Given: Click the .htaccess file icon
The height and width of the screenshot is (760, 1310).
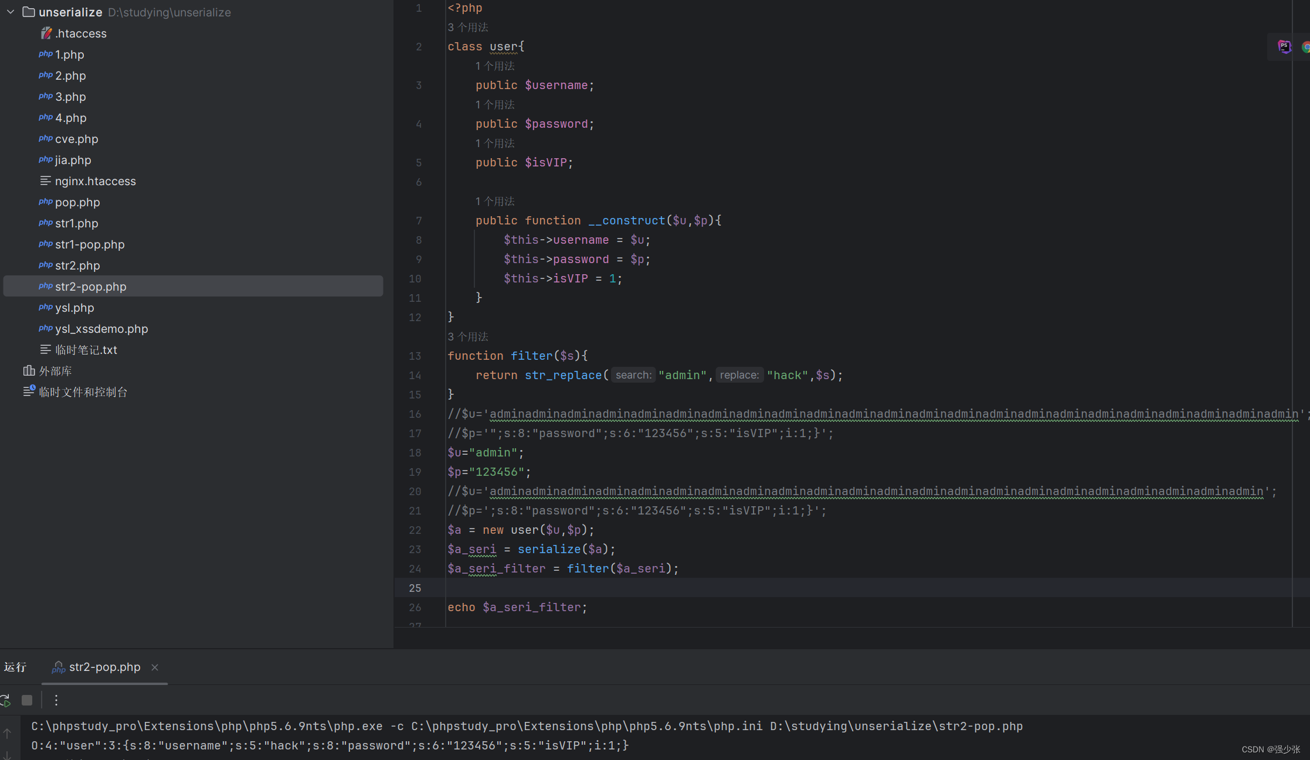Looking at the screenshot, I should click(x=46, y=33).
